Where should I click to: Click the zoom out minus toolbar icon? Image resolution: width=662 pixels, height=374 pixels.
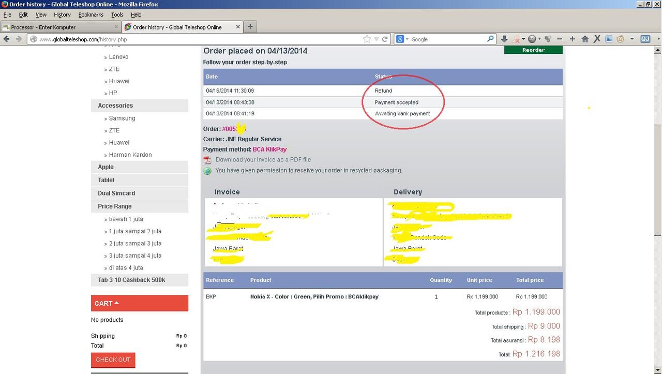tap(560, 39)
